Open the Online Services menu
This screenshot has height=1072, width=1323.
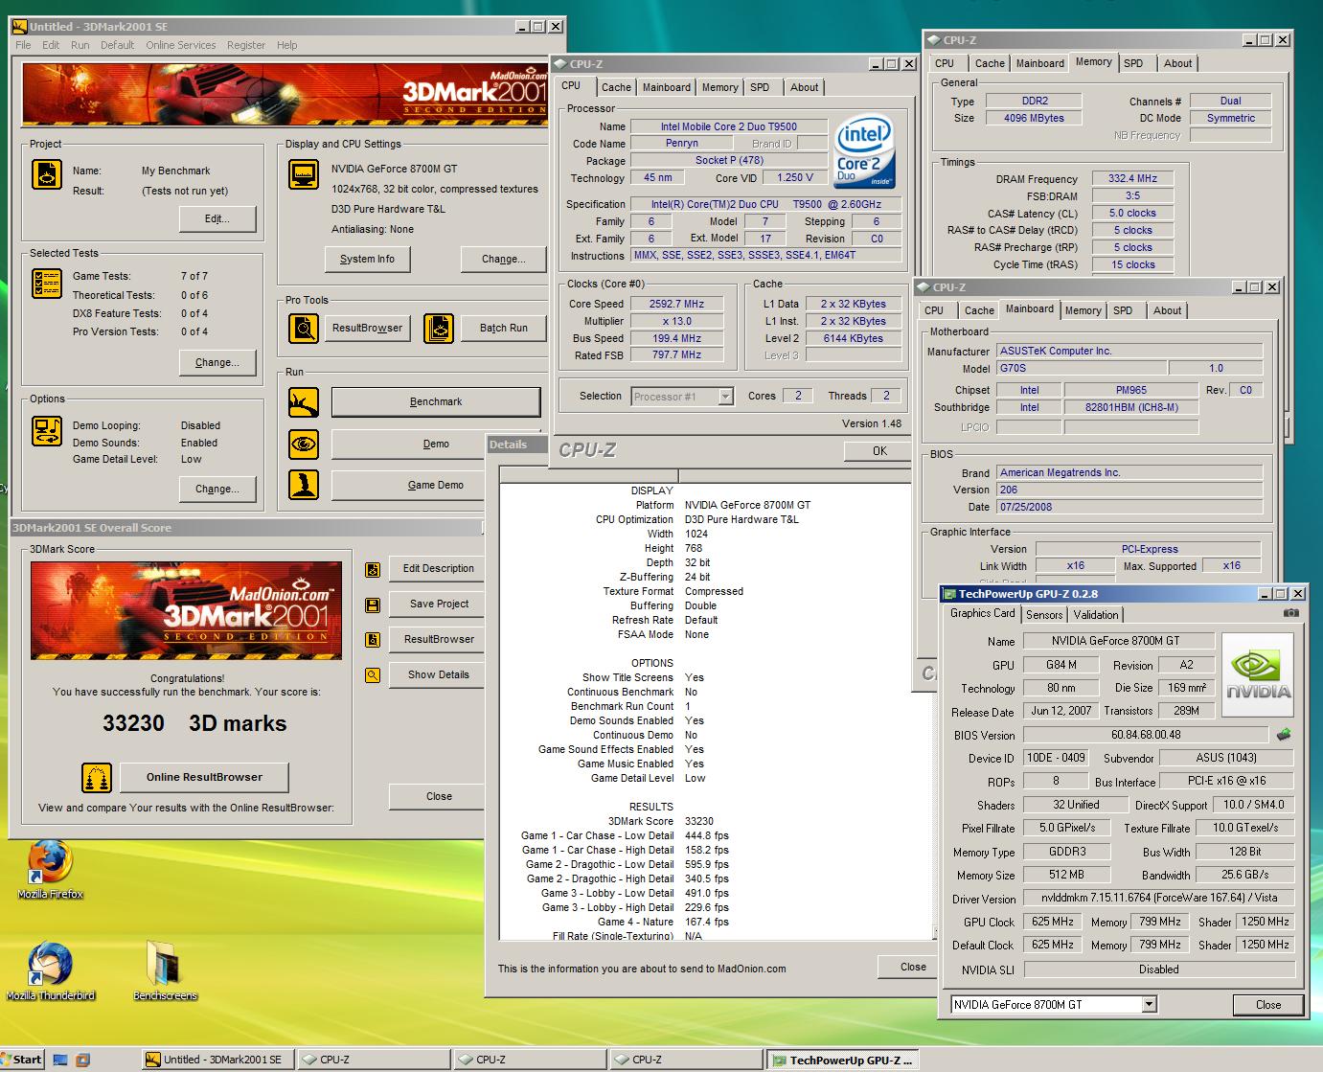180,45
